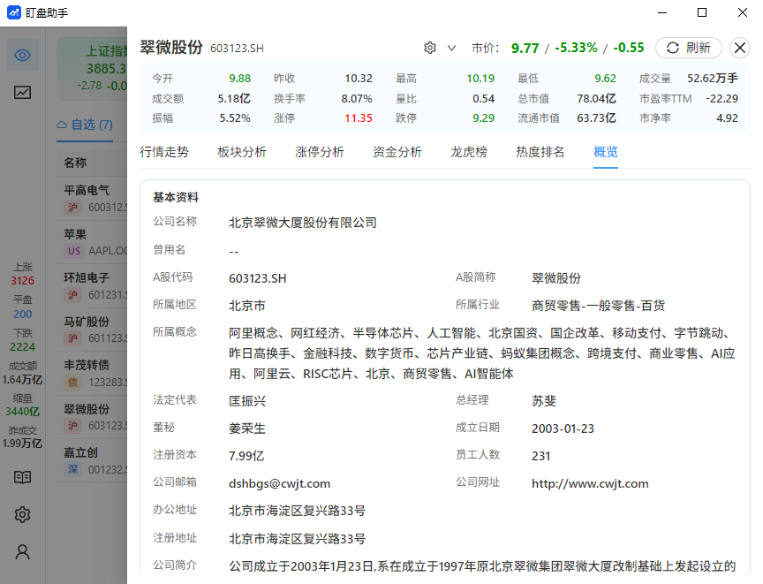This screenshot has height=584, width=763.
Task: Select 嘉立创 in the watchlist
Action: (x=92, y=461)
